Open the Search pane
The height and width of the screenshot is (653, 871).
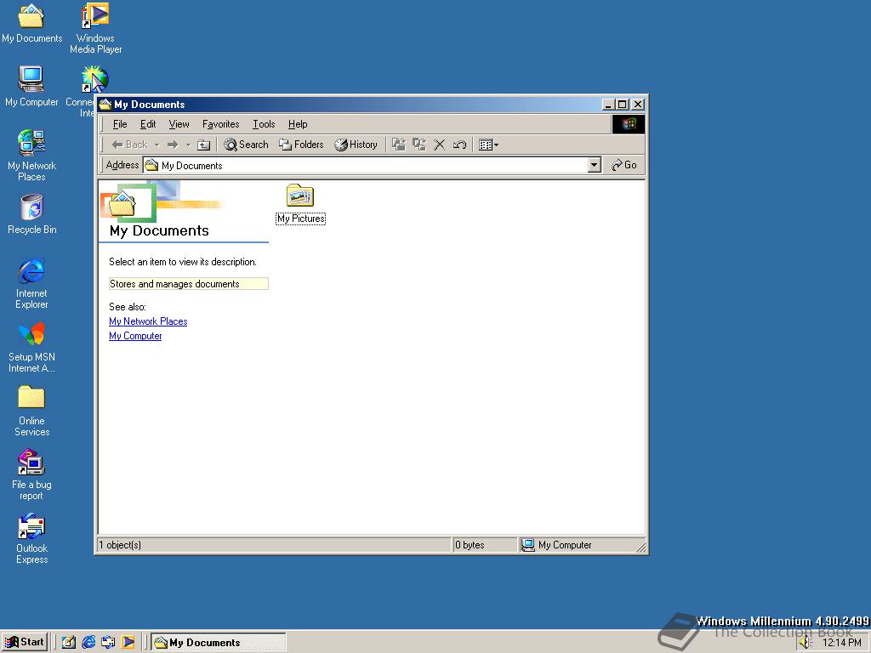pyautogui.click(x=246, y=145)
